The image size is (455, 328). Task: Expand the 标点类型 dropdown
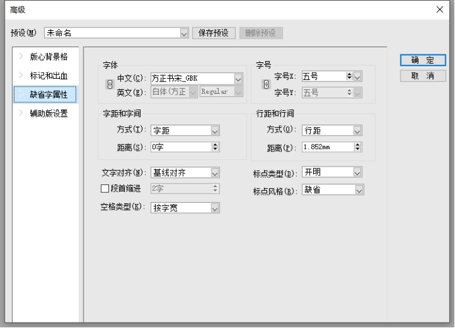(358, 173)
